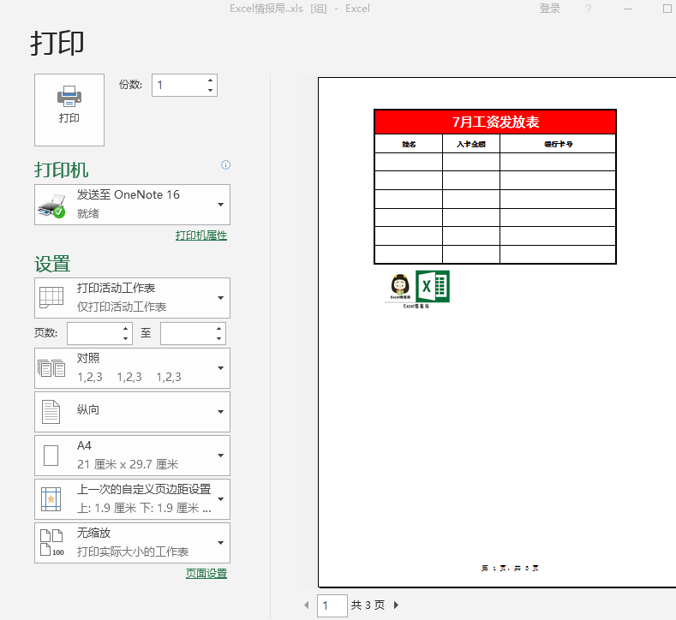
Task: Increment the ending page number spinner
Action: (219, 328)
